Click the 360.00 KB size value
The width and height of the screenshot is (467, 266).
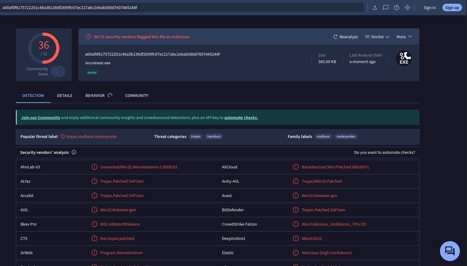click(x=327, y=62)
